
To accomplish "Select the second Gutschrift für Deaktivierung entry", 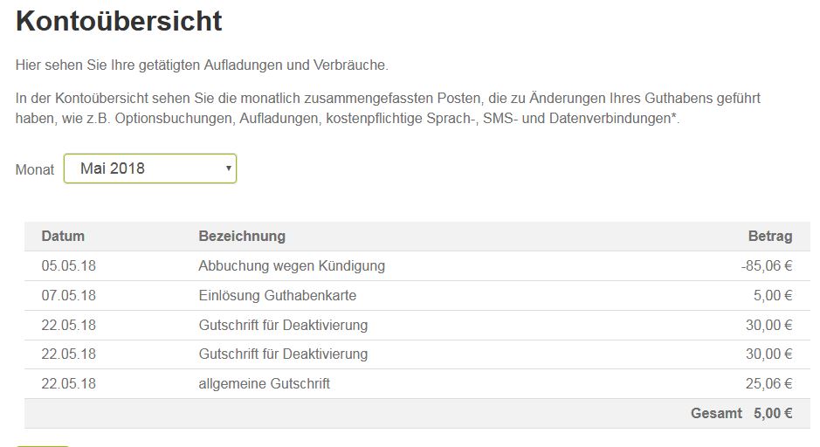I will [283, 354].
